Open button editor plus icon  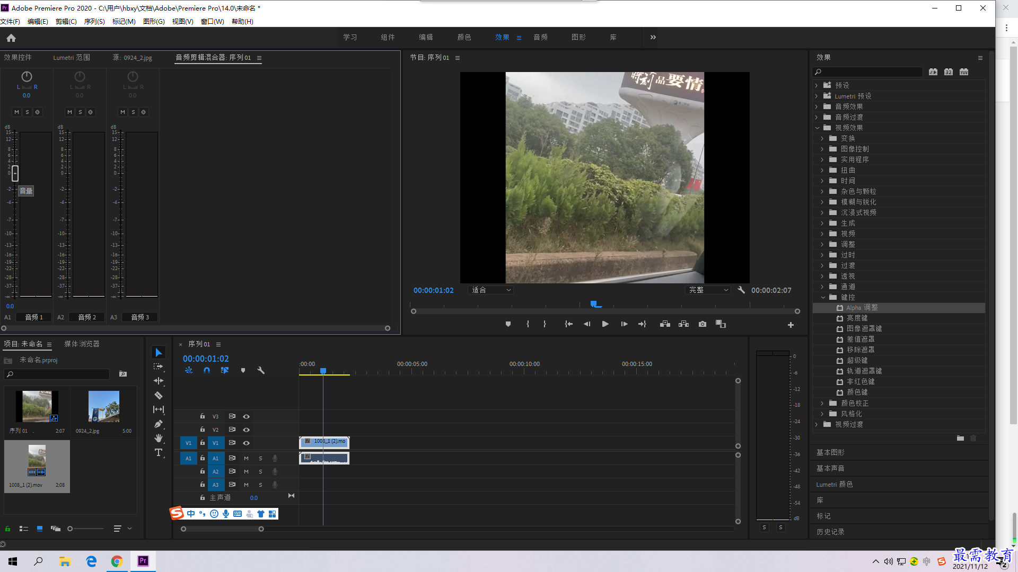click(791, 325)
